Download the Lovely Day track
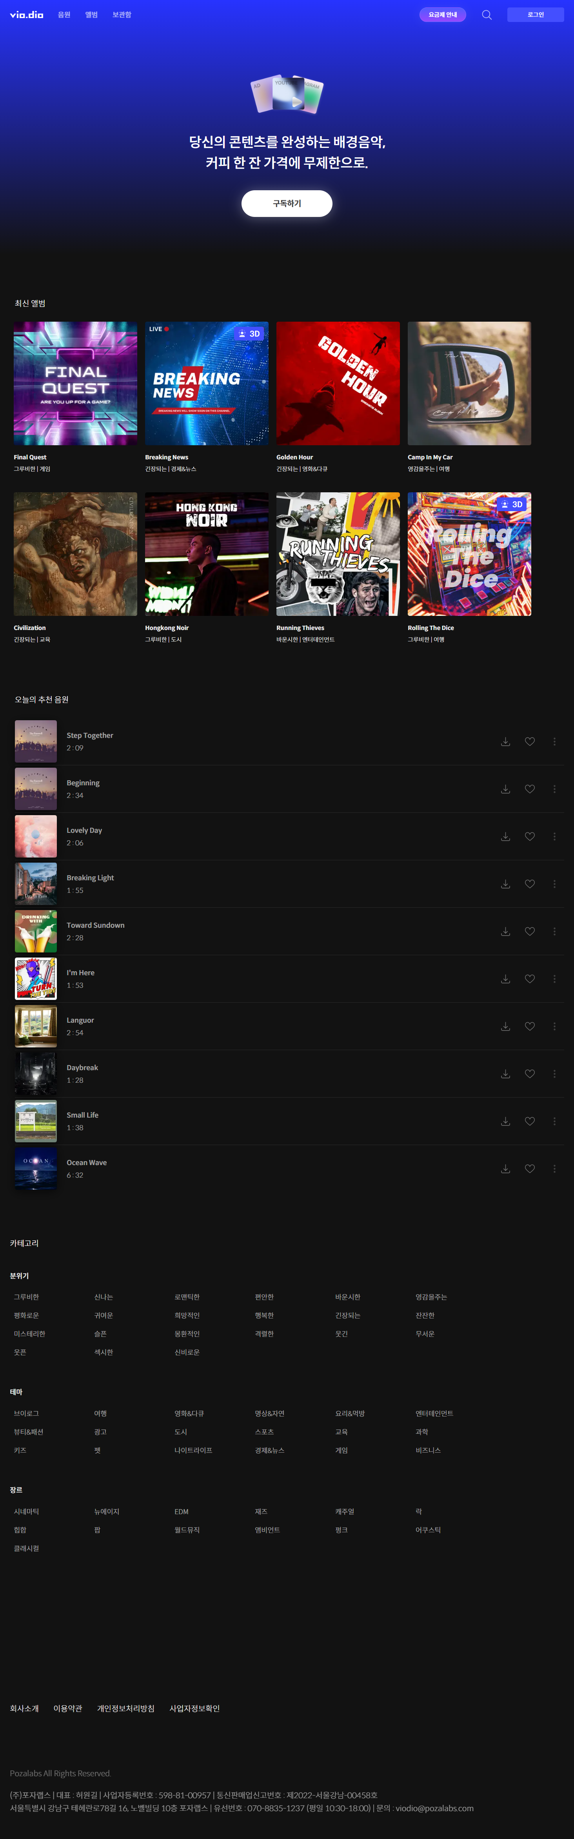574x1839 pixels. click(505, 837)
